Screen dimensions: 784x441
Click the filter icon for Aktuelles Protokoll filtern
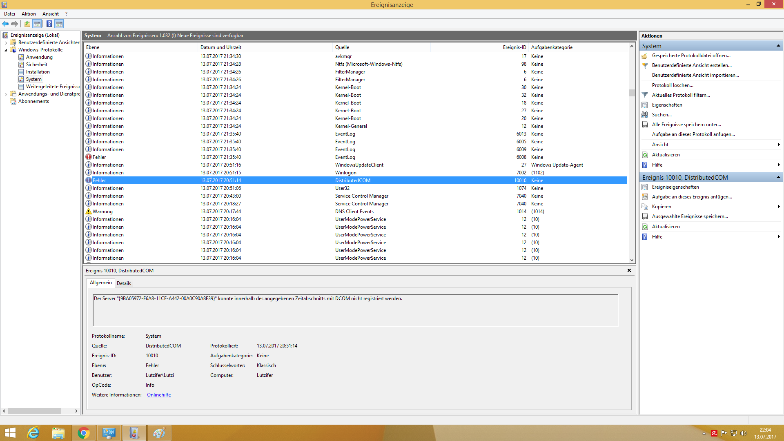[x=645, y=95]
